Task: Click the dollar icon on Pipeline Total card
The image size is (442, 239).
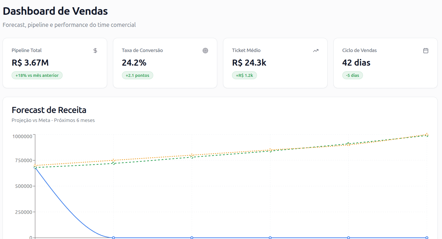Action: (95, 50)
